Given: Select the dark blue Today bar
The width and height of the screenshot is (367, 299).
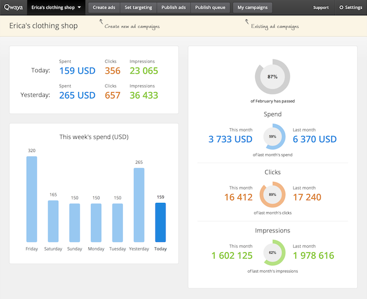Looking at the screenshot, I should 161,222.
